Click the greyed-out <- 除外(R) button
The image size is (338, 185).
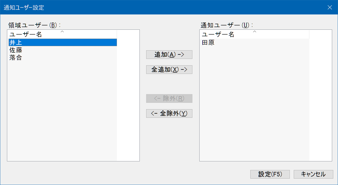(169, 99)
